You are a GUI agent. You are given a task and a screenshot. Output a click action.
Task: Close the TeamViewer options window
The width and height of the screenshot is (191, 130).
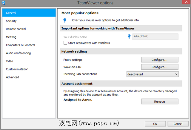[x=184, y=3]
